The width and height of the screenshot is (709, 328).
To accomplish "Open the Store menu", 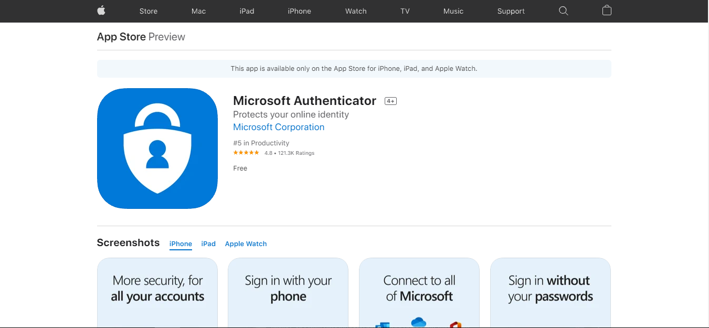I will point(148,11).
